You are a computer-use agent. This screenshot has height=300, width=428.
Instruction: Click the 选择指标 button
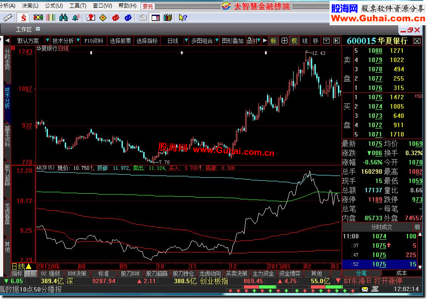147,41
